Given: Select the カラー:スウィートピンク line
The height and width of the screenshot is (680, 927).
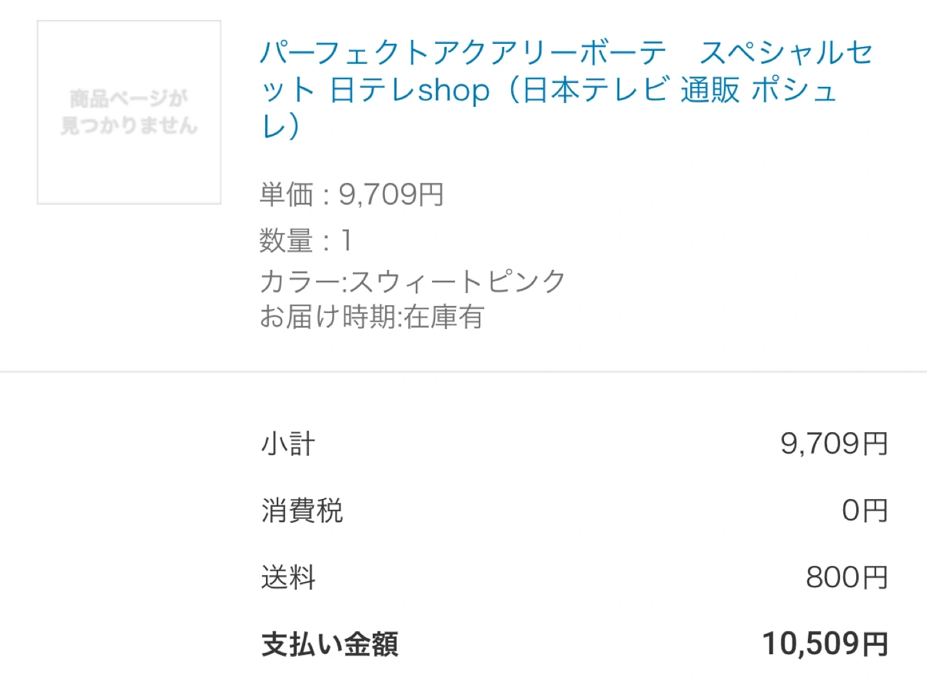Looking at the screenshot, I should (x=412, y=281).
